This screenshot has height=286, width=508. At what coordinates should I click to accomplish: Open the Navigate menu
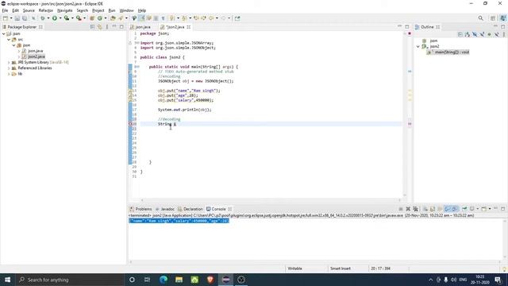[x=65, y=10]
